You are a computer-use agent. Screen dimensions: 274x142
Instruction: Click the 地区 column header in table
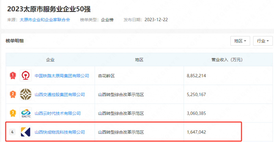coord(139,60)
